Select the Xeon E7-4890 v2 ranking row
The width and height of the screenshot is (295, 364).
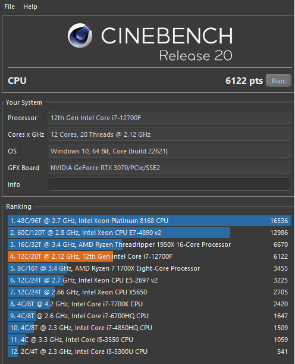pos(149,233)
